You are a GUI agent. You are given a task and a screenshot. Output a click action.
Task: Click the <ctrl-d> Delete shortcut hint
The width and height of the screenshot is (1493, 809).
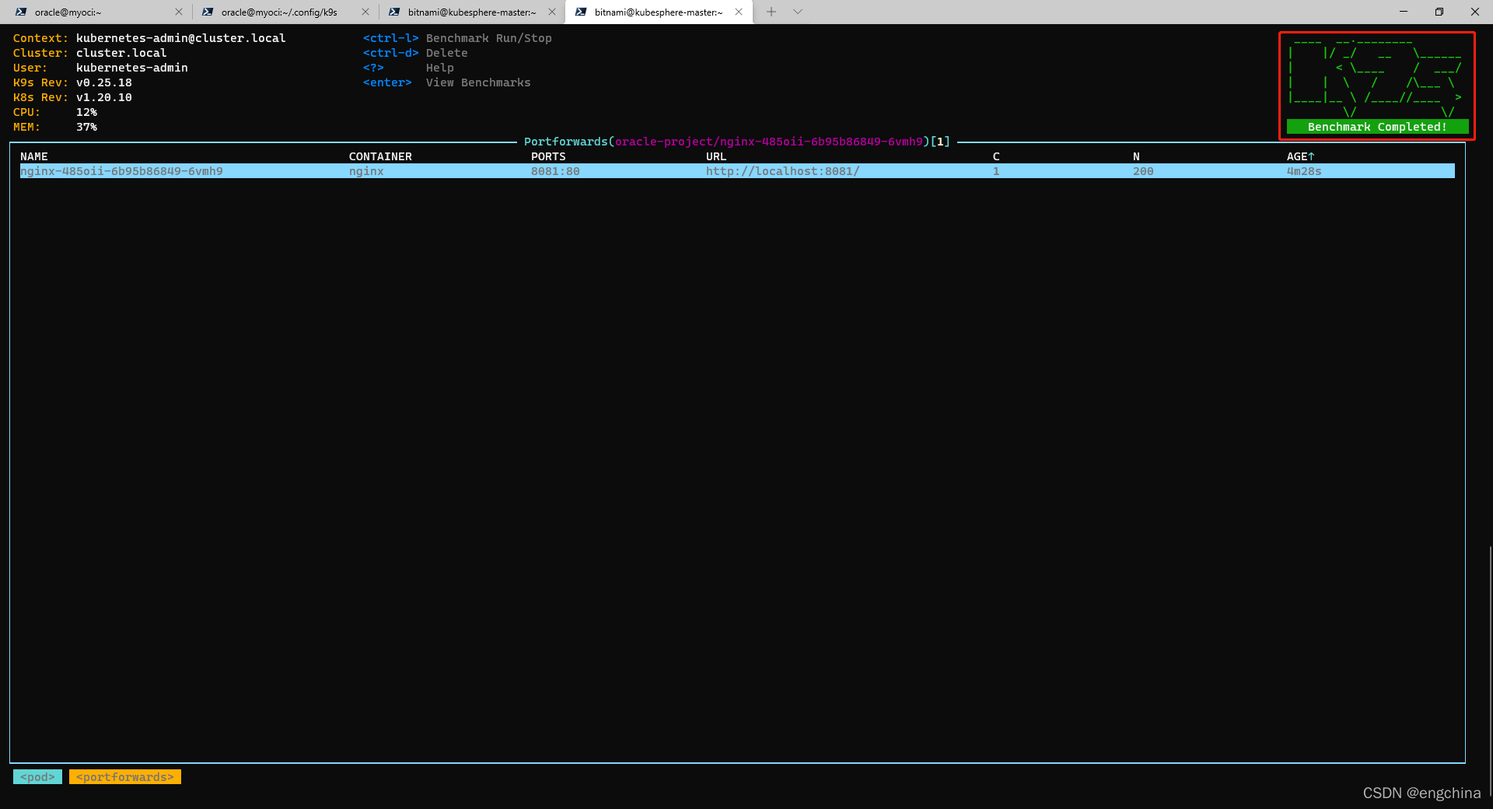[x=415, y=53]
